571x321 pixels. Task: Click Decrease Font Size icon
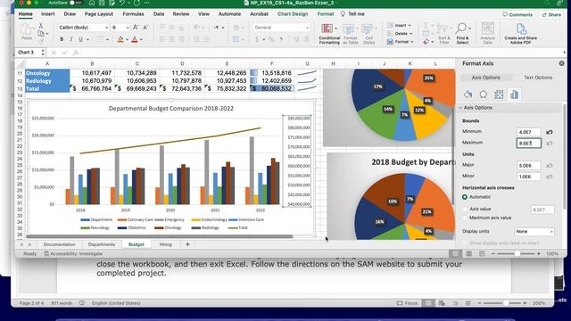(x=145, y=28)
